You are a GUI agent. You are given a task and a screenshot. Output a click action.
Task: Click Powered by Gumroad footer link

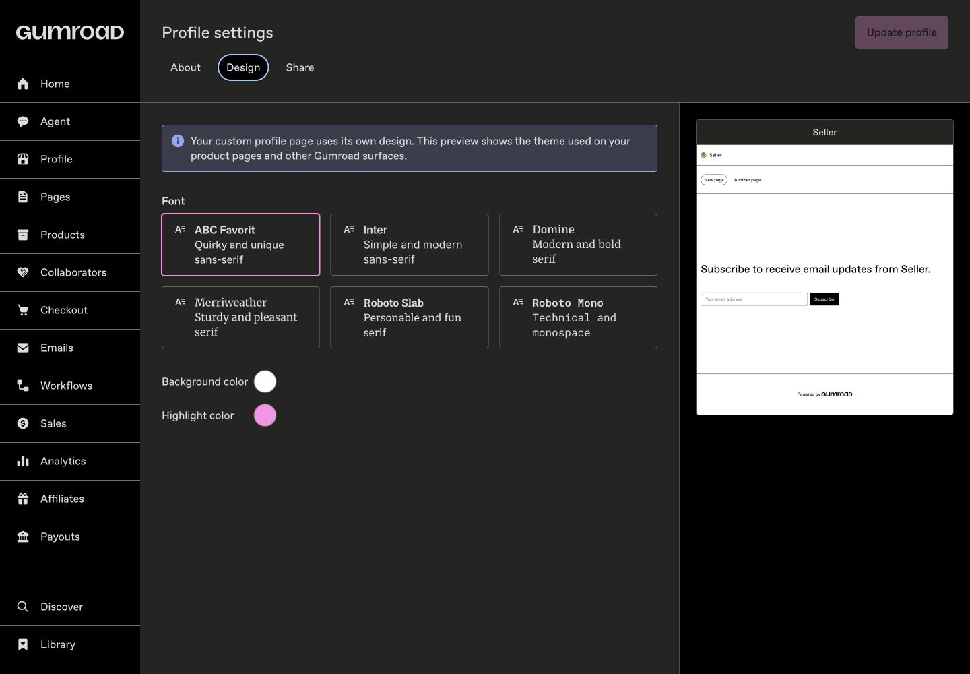825,394
